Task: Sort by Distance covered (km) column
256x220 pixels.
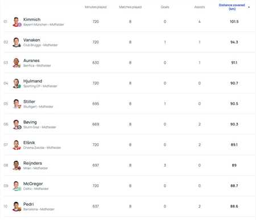Action: tap(232, 7)
